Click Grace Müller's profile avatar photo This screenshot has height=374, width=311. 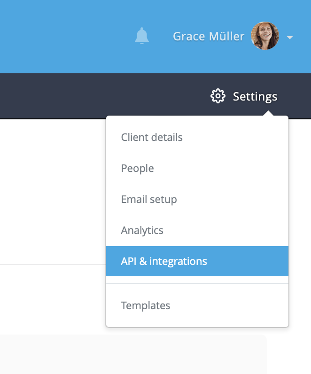pyautogui.click(x=265, y=36)
